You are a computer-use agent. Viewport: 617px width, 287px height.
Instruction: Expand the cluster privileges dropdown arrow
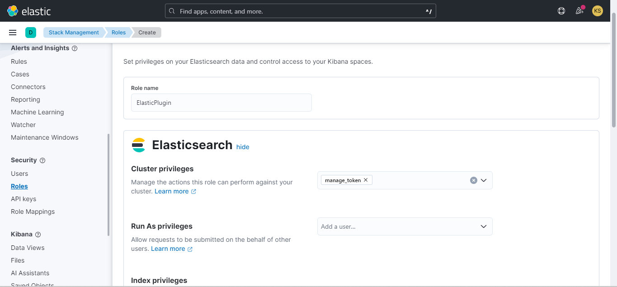tap(484, 180)
